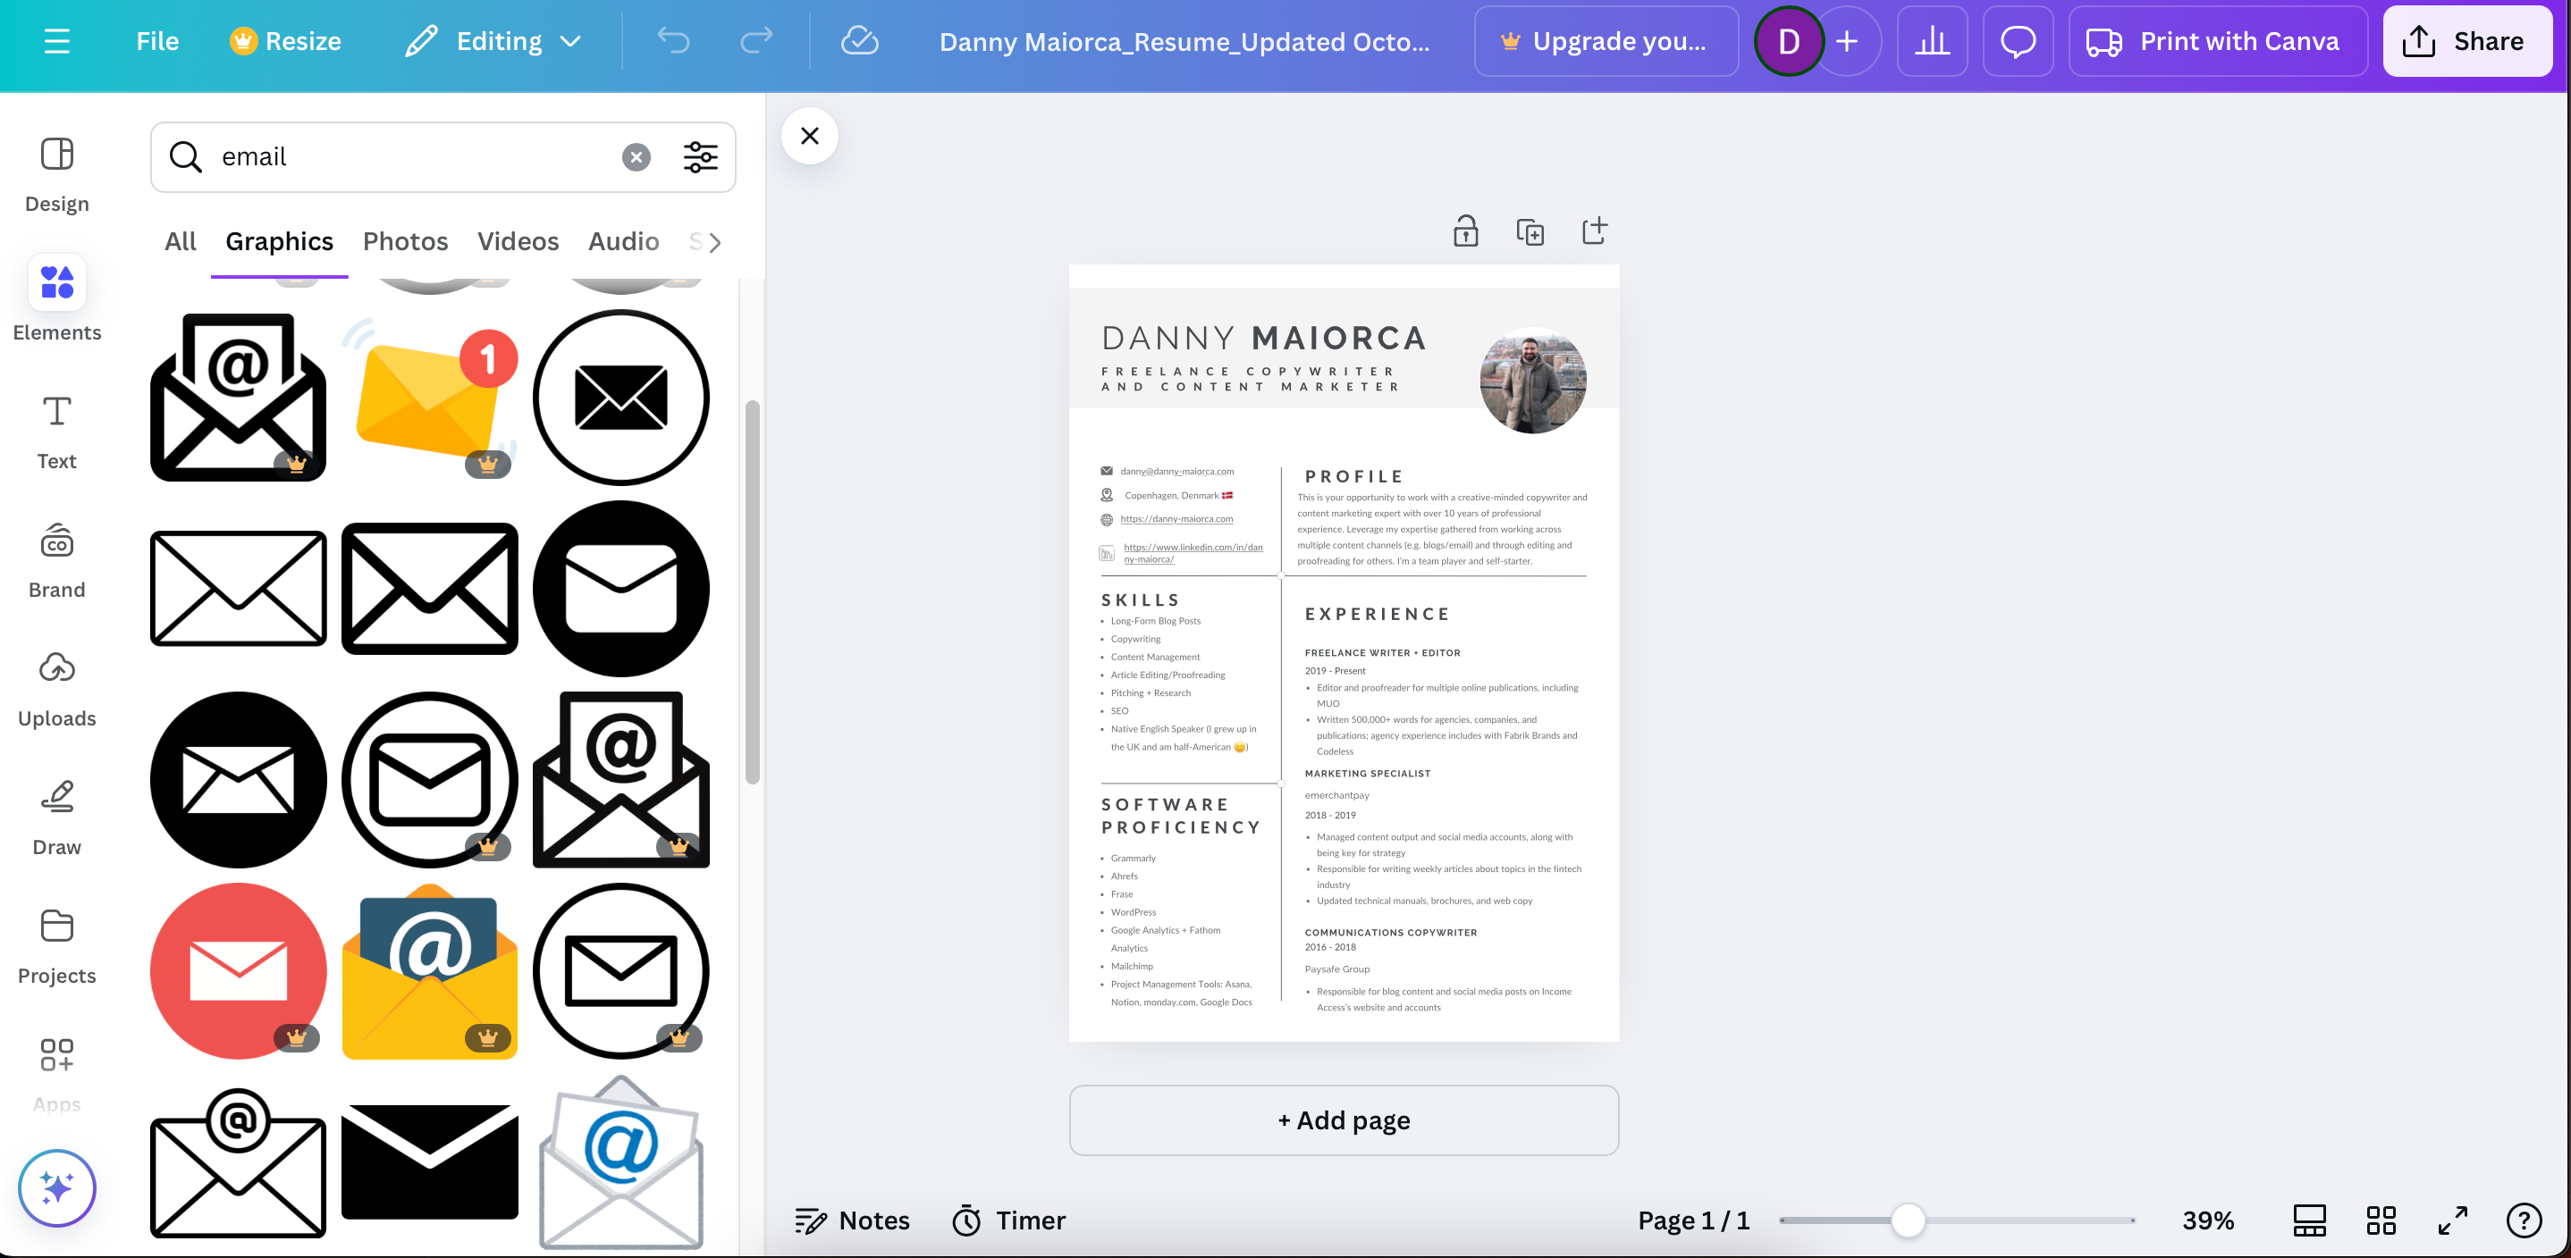
Task: Click the Resize button
Action: tap(285, 41)
